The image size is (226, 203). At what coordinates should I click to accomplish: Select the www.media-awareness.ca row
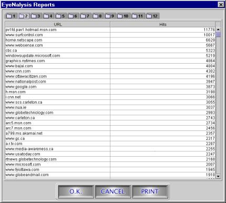point(110,149)
